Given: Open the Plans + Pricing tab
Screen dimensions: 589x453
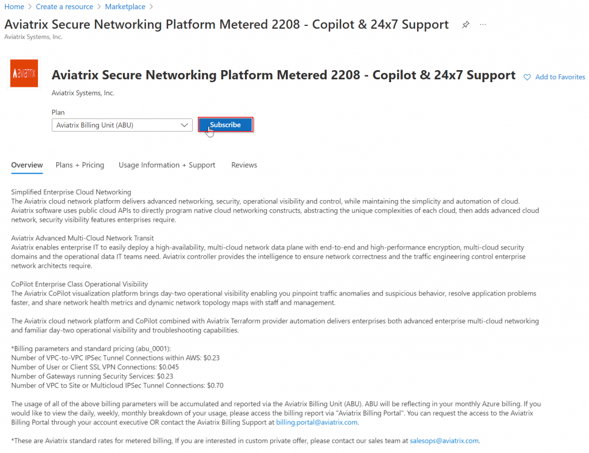Looking at the screenshot, I should (x=80, y=165).
